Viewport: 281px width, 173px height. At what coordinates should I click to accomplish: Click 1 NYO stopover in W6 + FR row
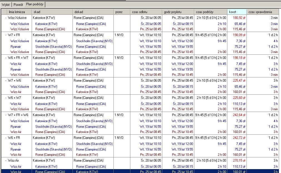[x=119, y=137]
